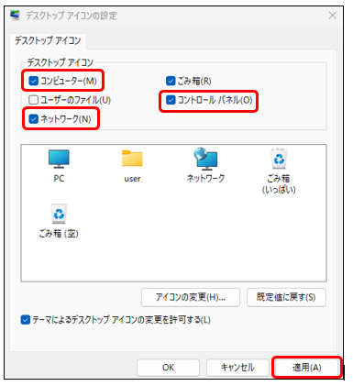Viewport: 353px width, 386px height.
Task: Toggle the コンピューター(M) checkbox
Action: pyautogui.click(x=33, y=81)
